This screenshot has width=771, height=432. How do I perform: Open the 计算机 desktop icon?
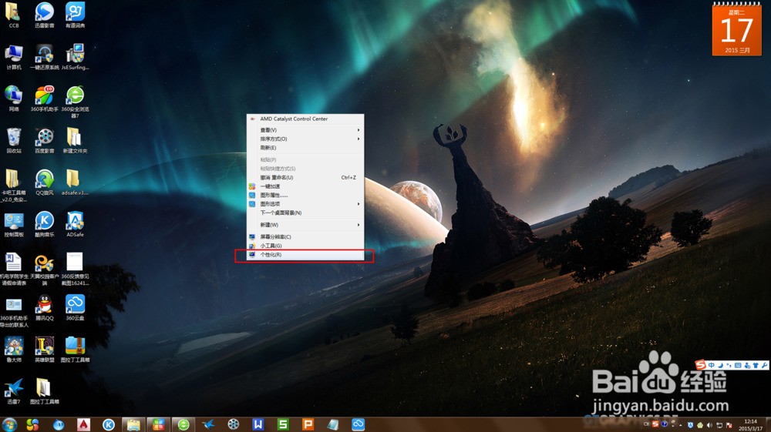pos(14,55)
